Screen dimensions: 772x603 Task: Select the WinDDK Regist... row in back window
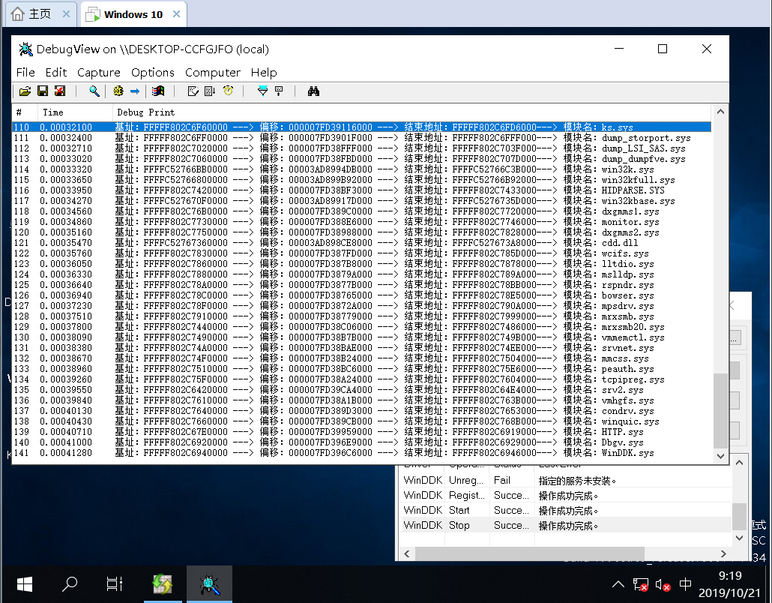pyautogui.click(x=565, y=495)
